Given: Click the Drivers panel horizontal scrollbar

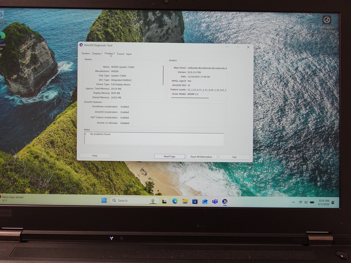Looking at the screenshot, I should [190, 98].
